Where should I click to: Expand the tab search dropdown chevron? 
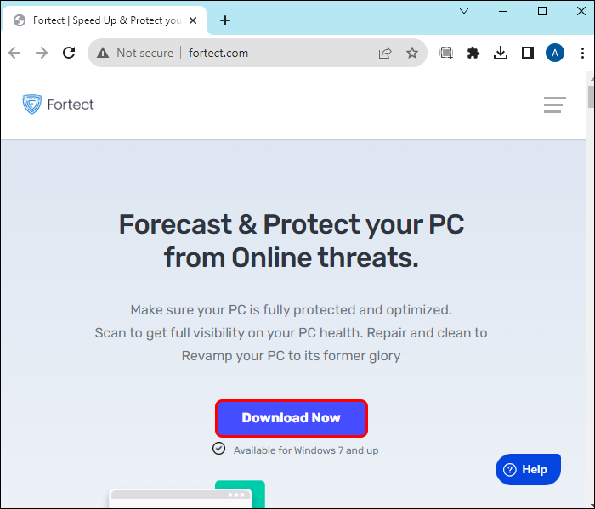(464, 11)
